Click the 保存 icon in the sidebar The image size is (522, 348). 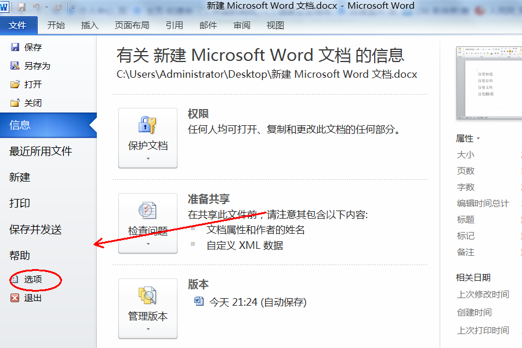pyautogui.click(x=15, y=47)
